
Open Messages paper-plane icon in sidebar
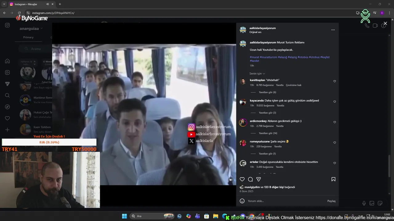point(7,84)
